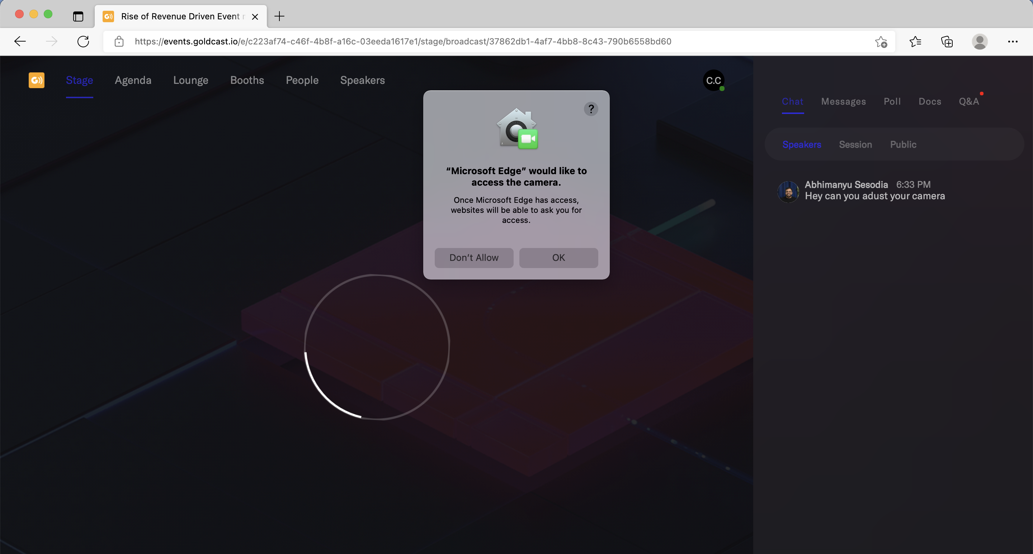Open the Agenda tab
The width and height of the screenshot is (1033, 554).
pyautogui.click(x=133, y=80)
